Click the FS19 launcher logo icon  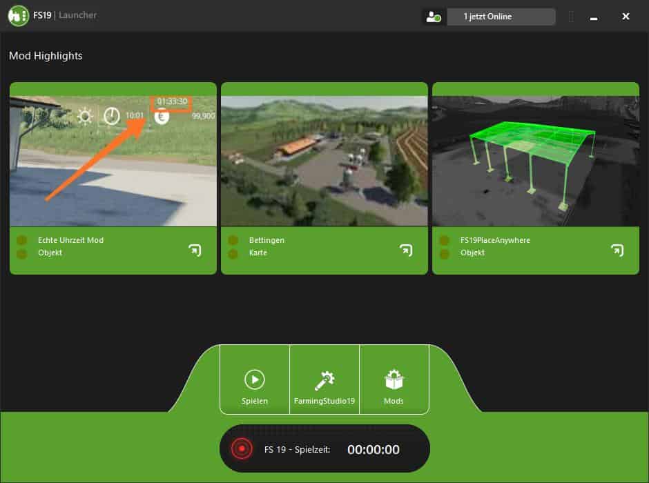pyautogui.click(x=18, y=15)
